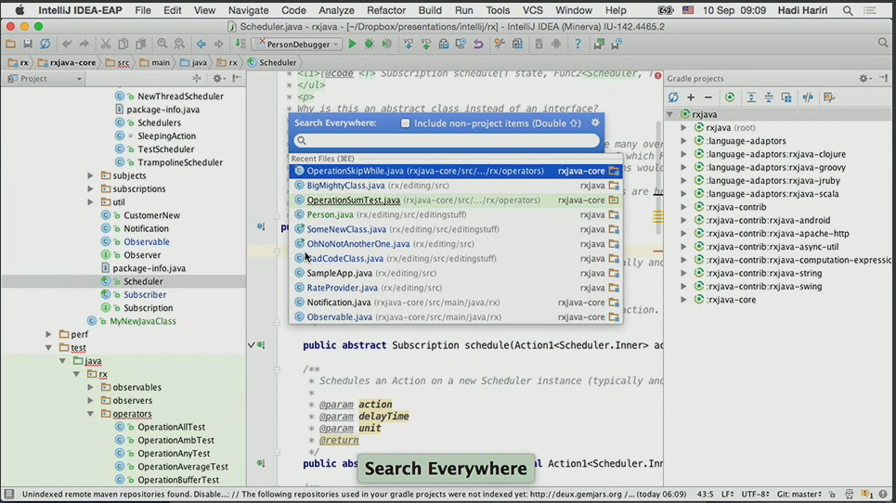Click the purple Revert arrow icon
Screen dimensions: 896x503
click(x=478, y=44)
